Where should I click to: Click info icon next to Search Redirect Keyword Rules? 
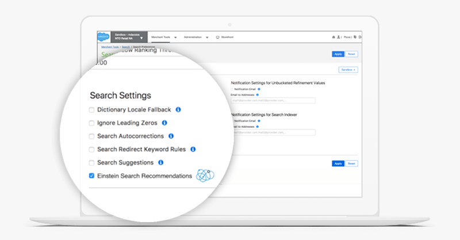coord(193,149)
